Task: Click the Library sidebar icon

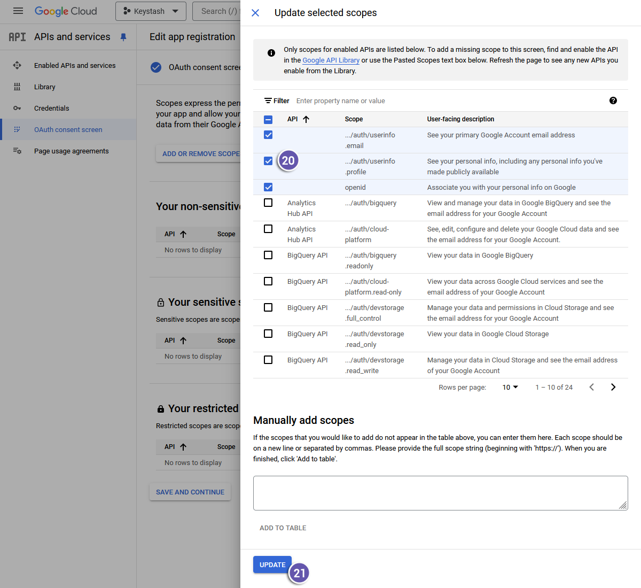Action: (17, 87)
